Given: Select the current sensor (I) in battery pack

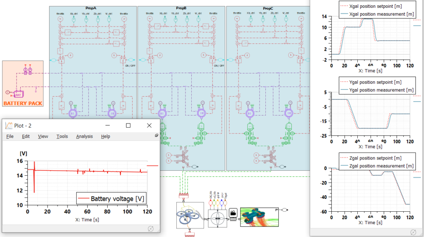Looking at the screenshot, I should [x=25, y=70].
